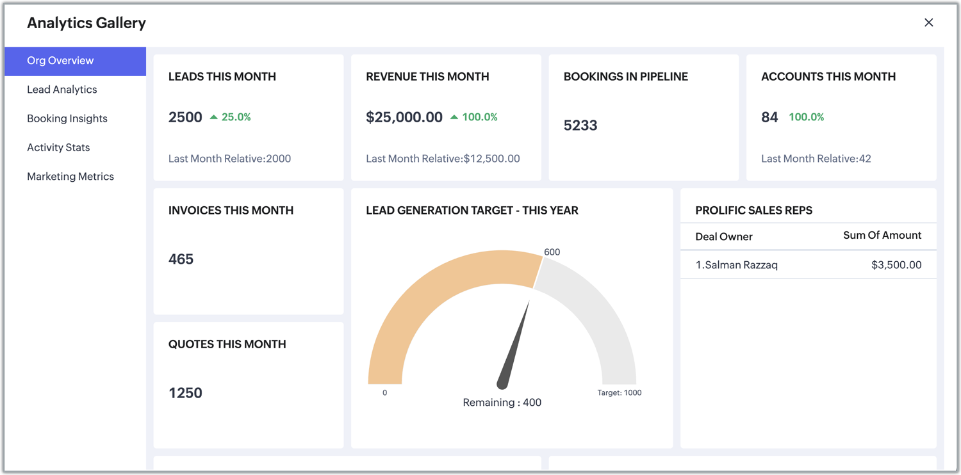Click the 100.0% indicator on Accounts card

(805, 117)
